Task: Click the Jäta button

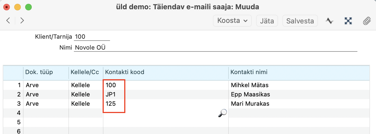Action: (267, 21)
